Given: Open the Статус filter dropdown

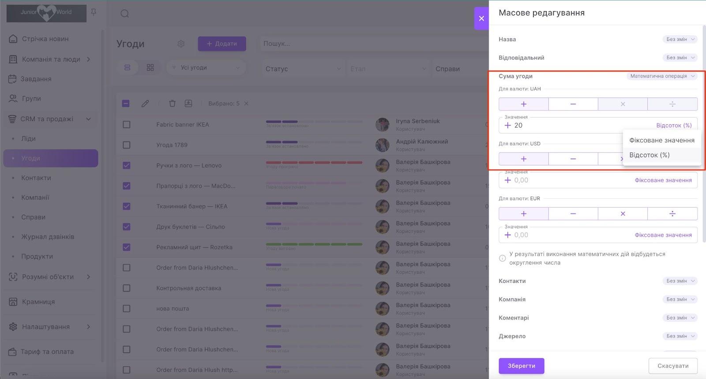Looking at the screenshot, I should [x=303, y=69].
